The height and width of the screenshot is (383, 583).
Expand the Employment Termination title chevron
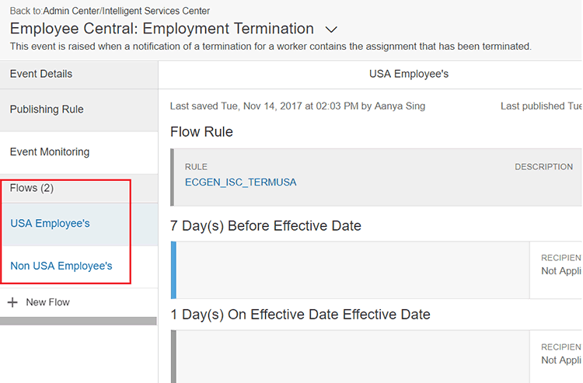click(331, 30)
